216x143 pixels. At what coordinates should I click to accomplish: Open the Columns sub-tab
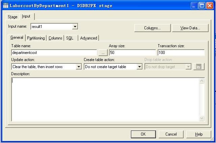coord(55,38)
